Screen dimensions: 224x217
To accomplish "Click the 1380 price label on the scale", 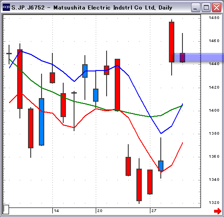I will coord(214,133).
